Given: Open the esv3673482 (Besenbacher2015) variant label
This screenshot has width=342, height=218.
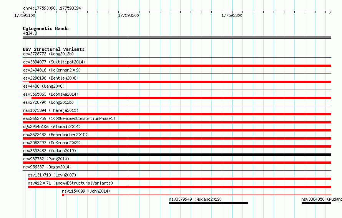Looking at the screenshot, I should (x=55, y=135).
